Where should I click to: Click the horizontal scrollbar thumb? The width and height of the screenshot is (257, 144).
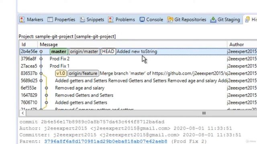tap(204, 113)
